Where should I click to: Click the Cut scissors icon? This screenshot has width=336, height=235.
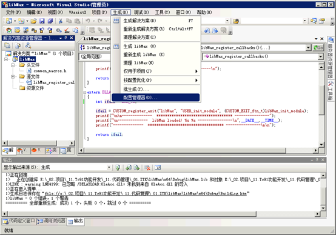tap(61, 21)
